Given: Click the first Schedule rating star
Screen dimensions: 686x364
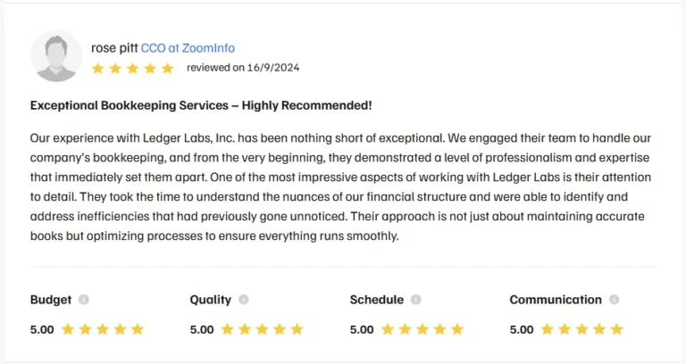Looking at the screenshot, I should coord(388,329).
